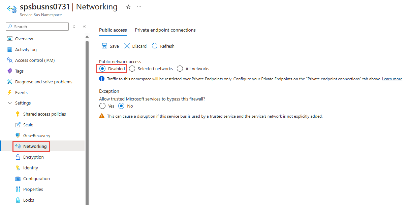Click the Service Bus Namespace icon in the header
This screenshot has width=409, height=205.
pyautogui.click(x=11, y=8)
